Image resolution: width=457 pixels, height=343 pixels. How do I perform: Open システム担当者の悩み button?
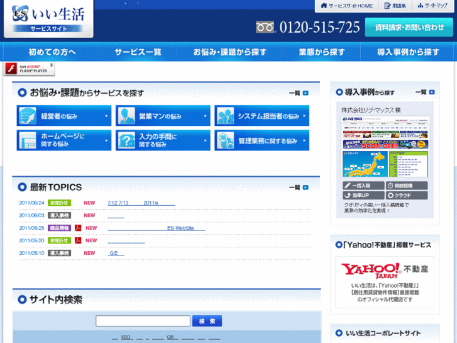(262, 116)
